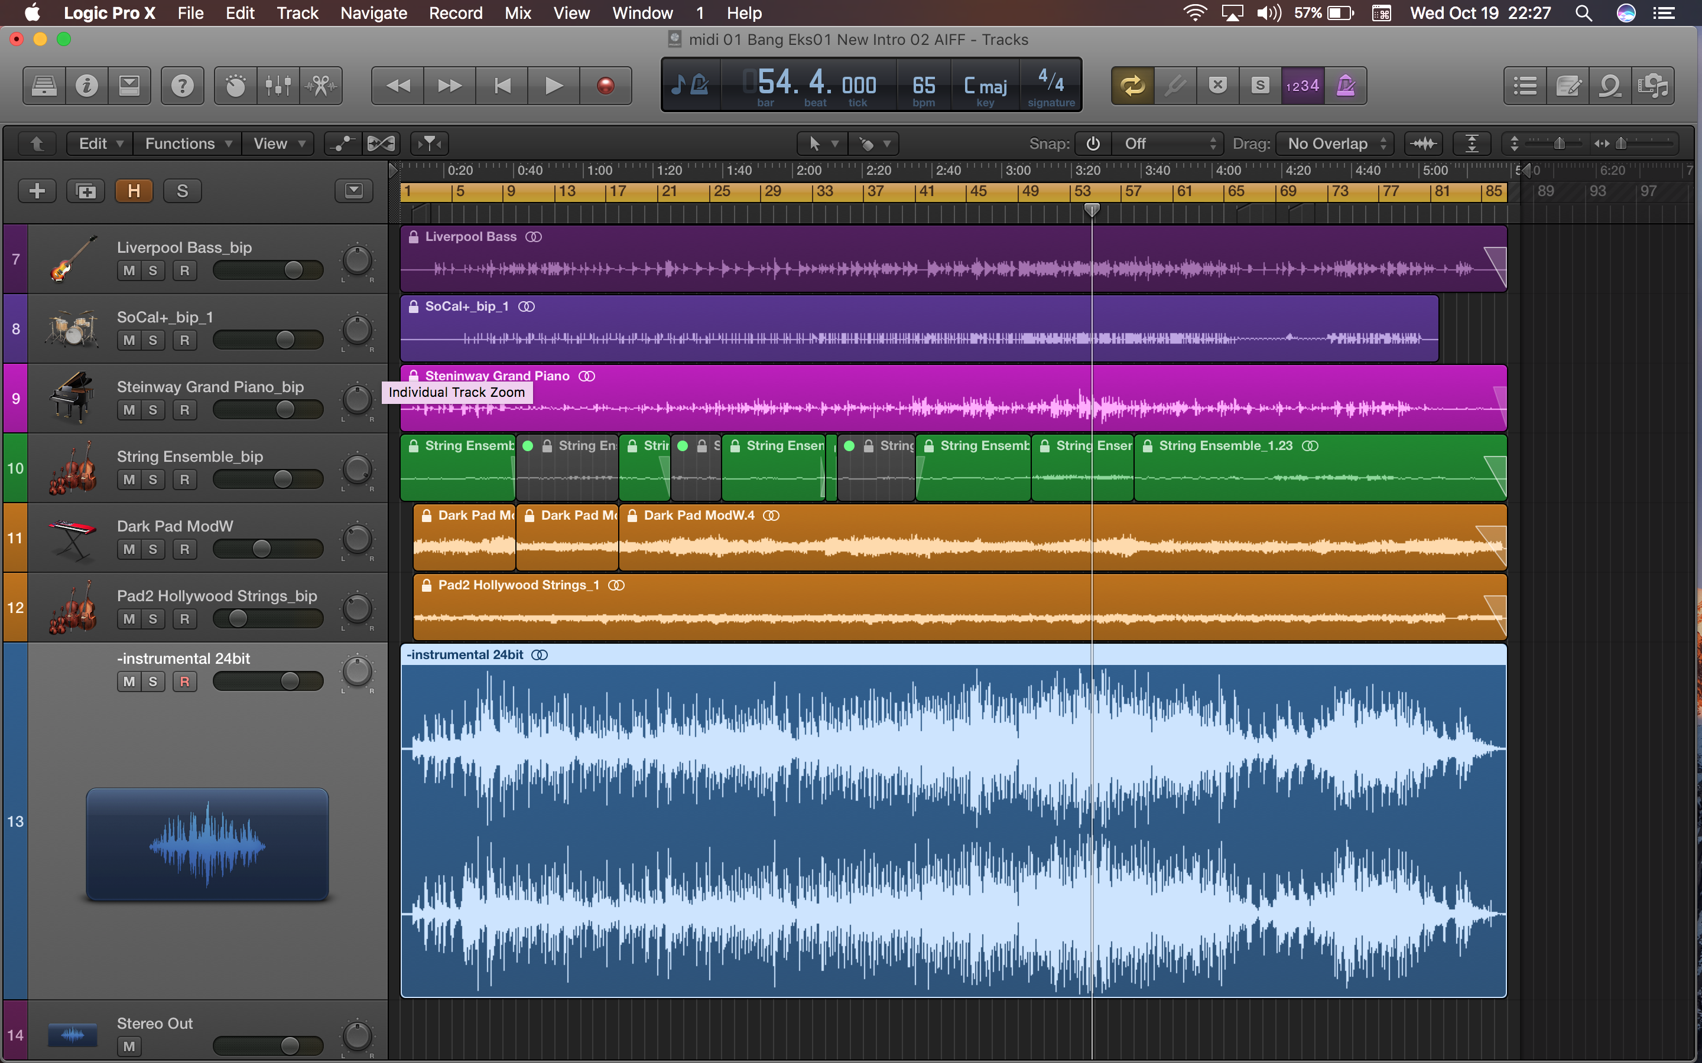This screenshot has height=1063, width=1702.
Task: Open the Track menu
Action: 297,12
